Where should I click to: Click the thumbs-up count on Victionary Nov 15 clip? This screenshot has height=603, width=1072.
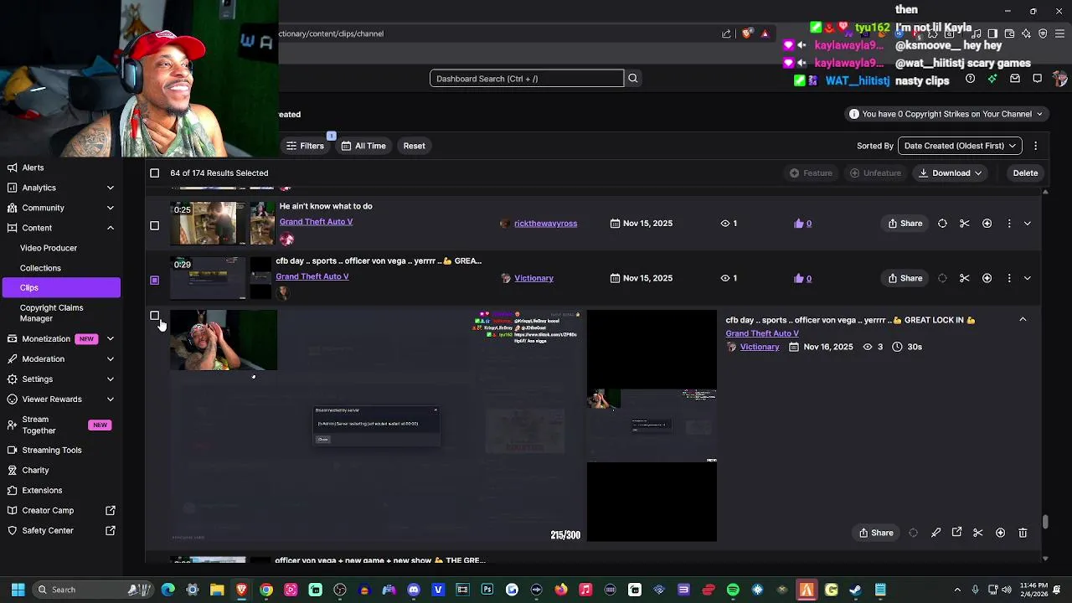point(803,278)
